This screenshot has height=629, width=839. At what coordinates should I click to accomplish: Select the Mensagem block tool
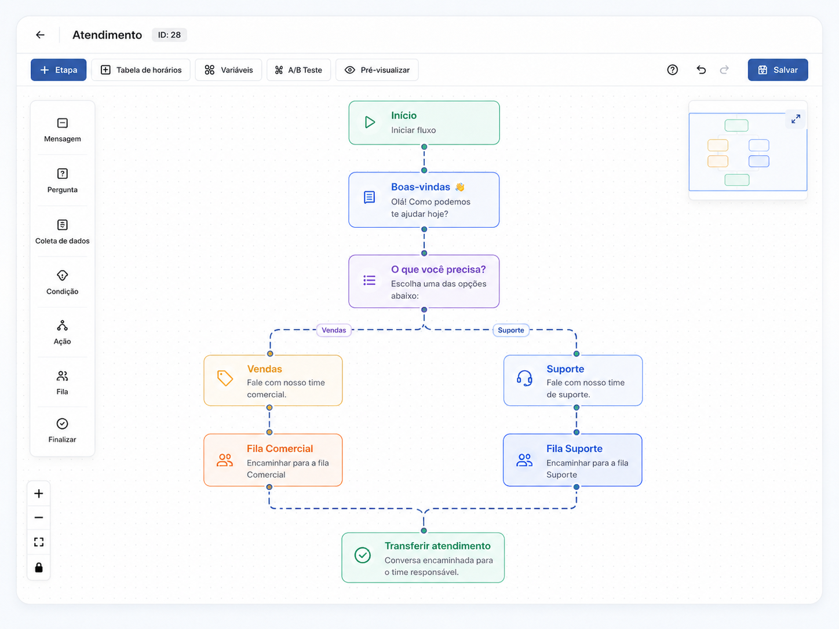[63, 130]
